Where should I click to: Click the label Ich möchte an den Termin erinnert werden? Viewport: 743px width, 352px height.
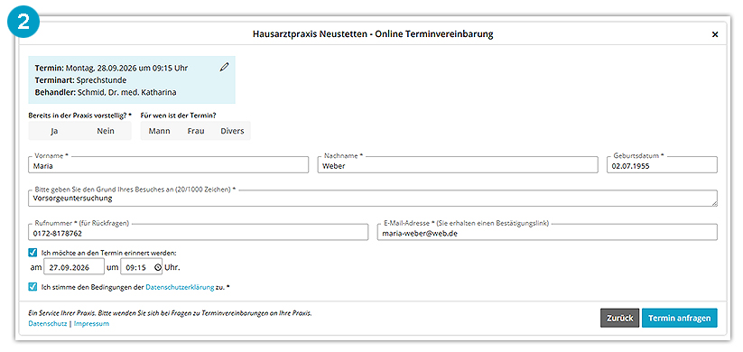tap(108, 253)
